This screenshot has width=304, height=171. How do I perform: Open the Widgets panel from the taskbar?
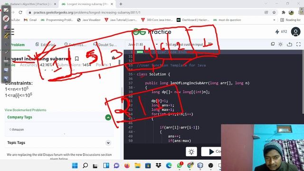click(x=106, y=166)
